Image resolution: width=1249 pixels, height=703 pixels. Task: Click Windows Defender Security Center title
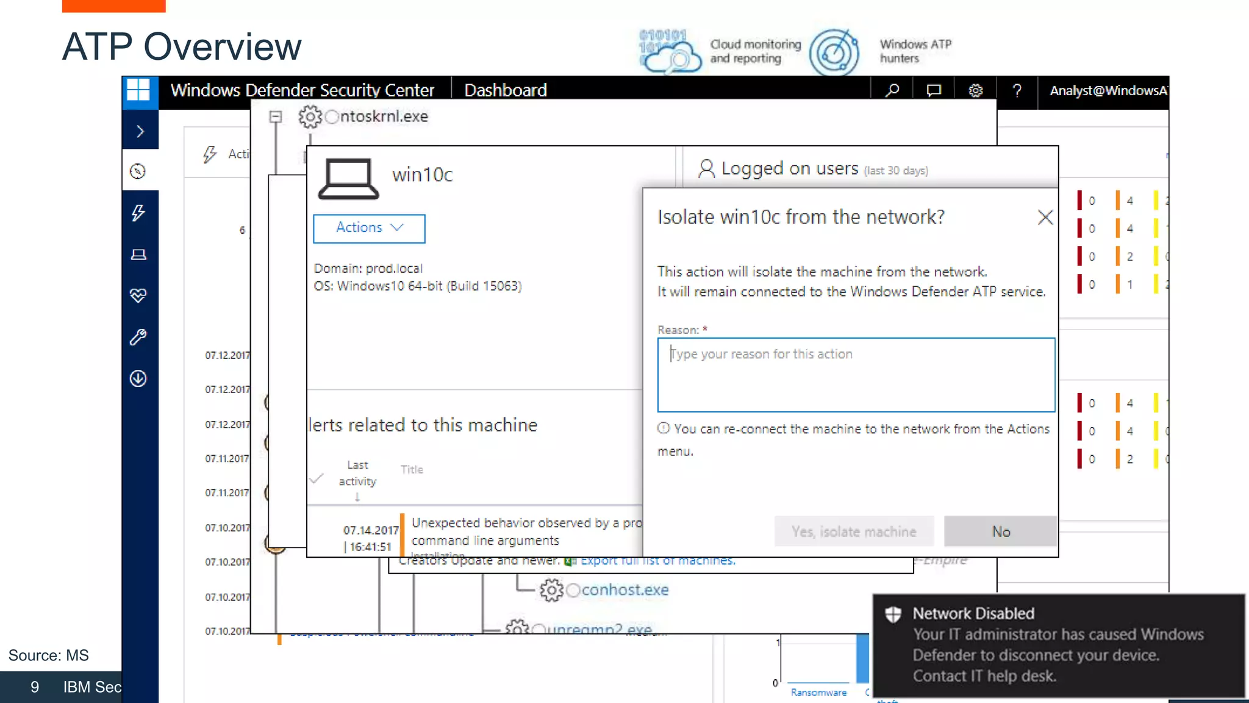[x=302, y=90]
